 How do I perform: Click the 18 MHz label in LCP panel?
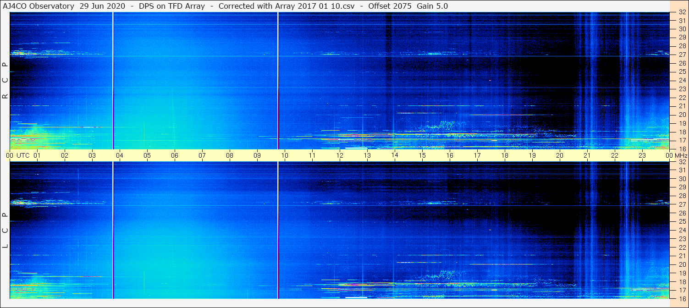pos(682,281)
